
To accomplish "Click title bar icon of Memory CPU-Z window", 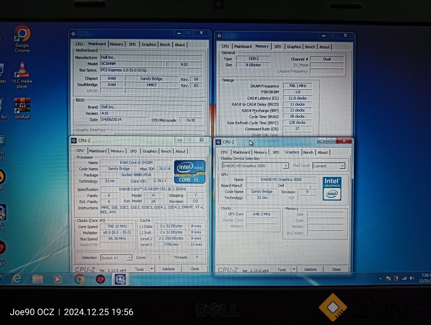I will pyautogui.click(x=219, y=36).
